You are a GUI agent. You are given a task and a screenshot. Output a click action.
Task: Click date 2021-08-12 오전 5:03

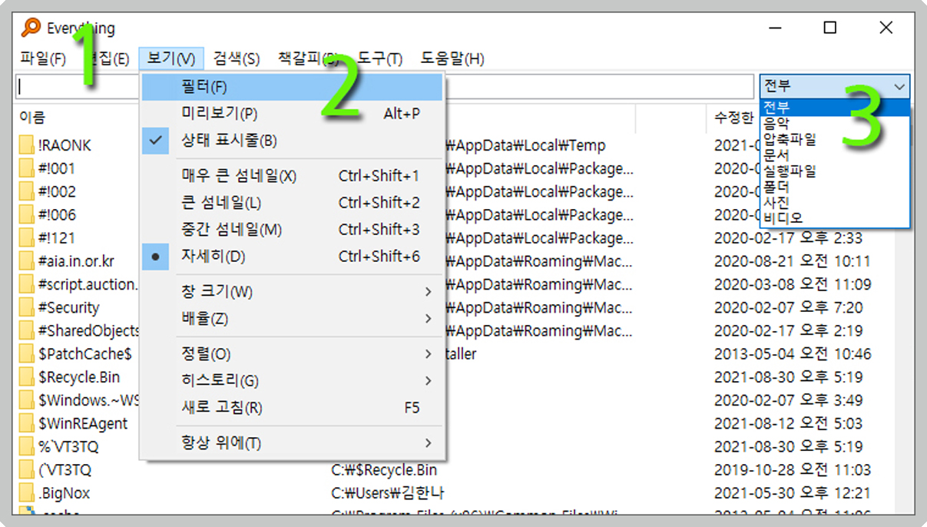point(789,423)
